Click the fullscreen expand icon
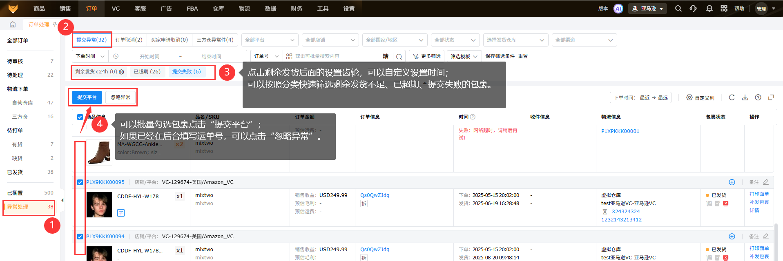 point(771,97)
